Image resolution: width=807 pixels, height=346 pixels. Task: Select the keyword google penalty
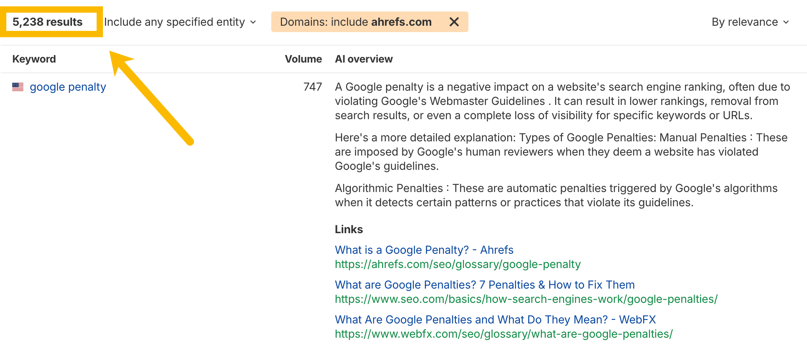click(x=67, y=87)
